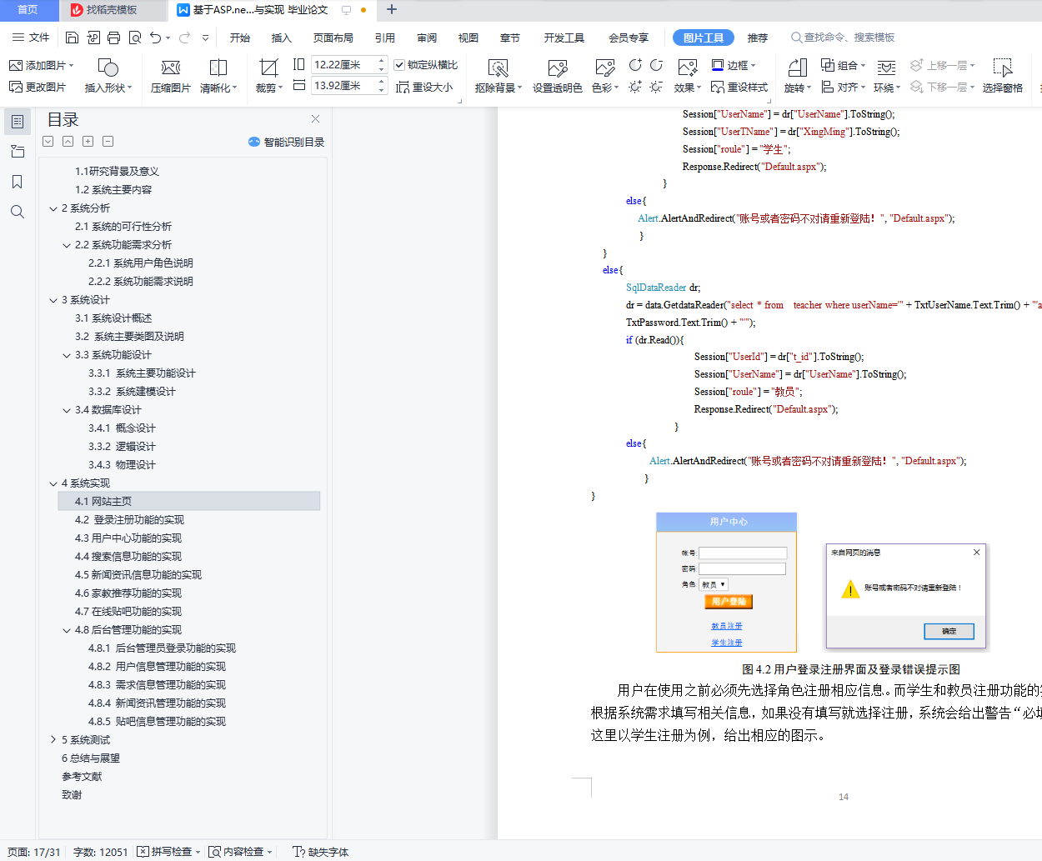This screenshot has width=1042, height=861.
Task: Collapse the '4 系统实现' outline section
Action: [x=53, y=483]
